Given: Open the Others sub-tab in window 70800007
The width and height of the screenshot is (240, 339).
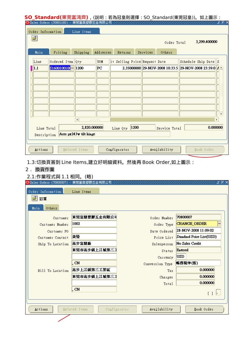Looking at the screenshot, I should click(52, 208).
